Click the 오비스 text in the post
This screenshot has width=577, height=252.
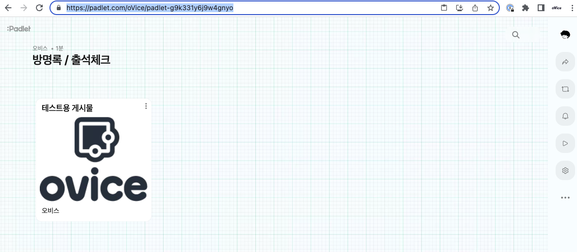tap(50, 211)
